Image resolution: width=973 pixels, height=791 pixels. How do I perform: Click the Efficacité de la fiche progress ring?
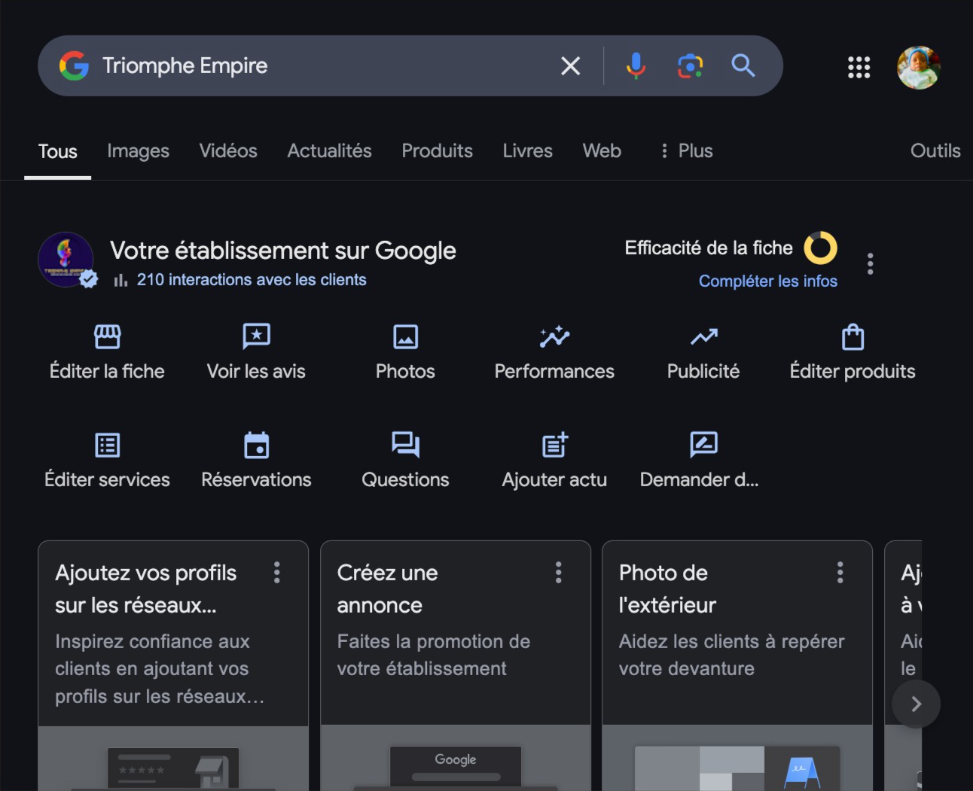[820, 248]
